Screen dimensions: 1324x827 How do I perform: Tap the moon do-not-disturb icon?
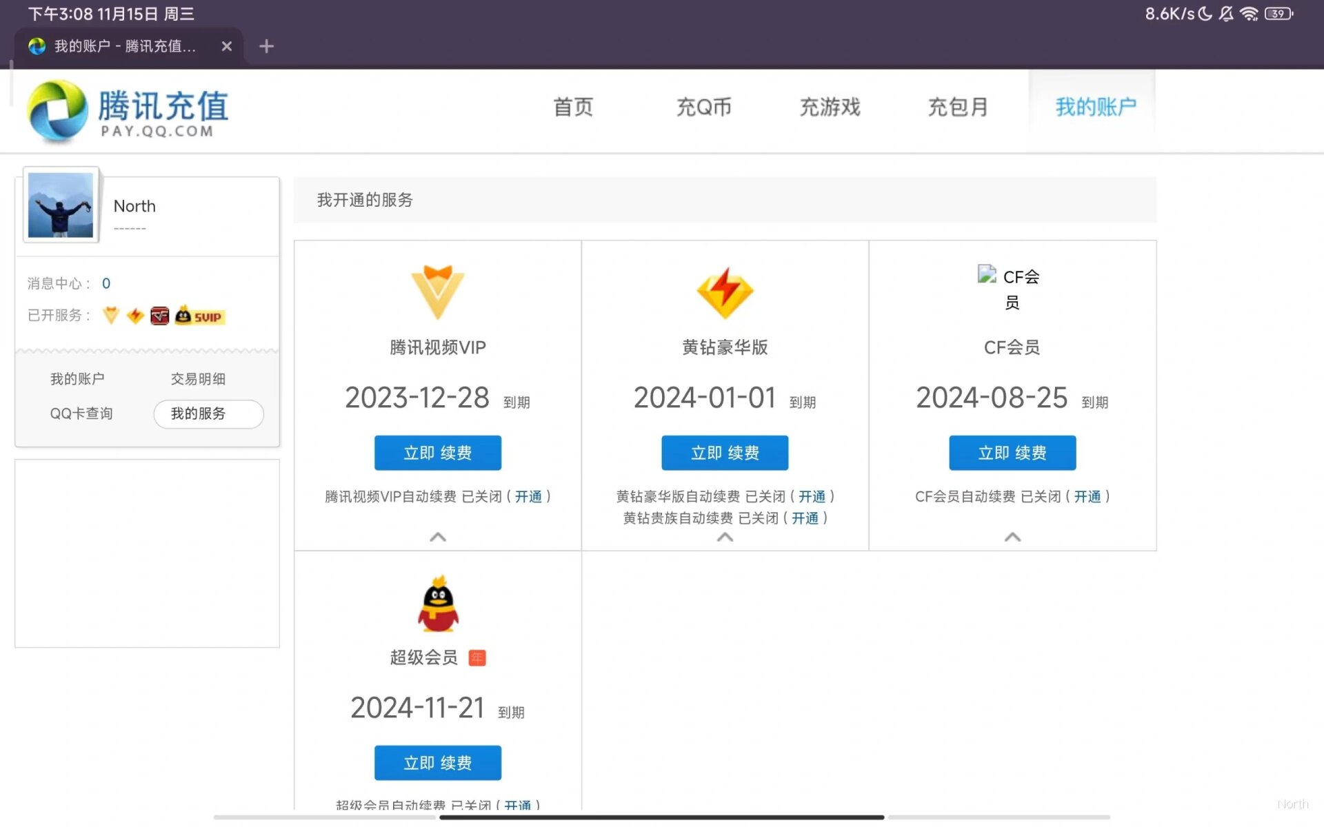point(1205,14)
